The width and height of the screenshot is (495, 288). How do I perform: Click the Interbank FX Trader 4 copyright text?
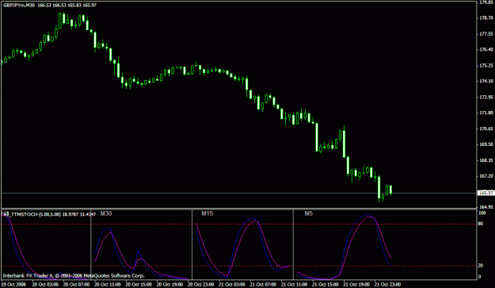[73, 276]
